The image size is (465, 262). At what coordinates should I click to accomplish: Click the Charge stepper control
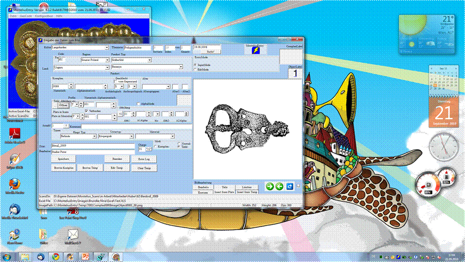(149, 149)
